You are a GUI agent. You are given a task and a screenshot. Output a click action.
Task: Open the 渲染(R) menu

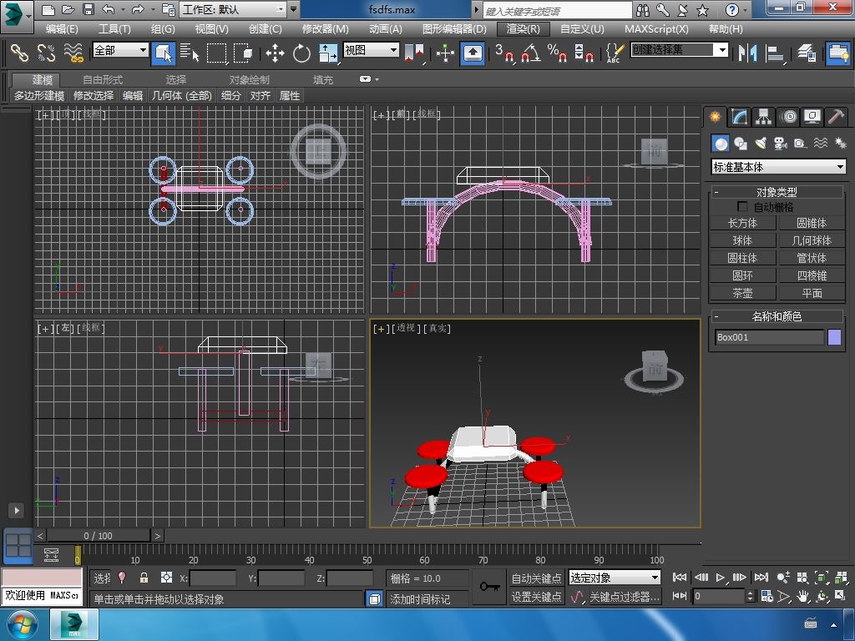523,28
